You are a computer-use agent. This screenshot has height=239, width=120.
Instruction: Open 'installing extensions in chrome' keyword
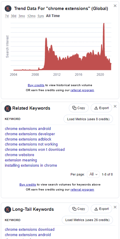[31, 166]
